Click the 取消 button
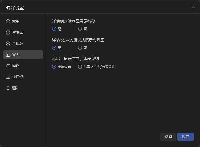 (x=168, y=137)
